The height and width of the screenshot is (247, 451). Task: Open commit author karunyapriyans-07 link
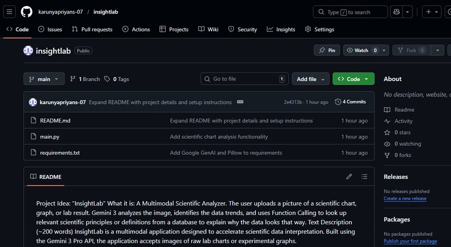(x=63, y=102)
